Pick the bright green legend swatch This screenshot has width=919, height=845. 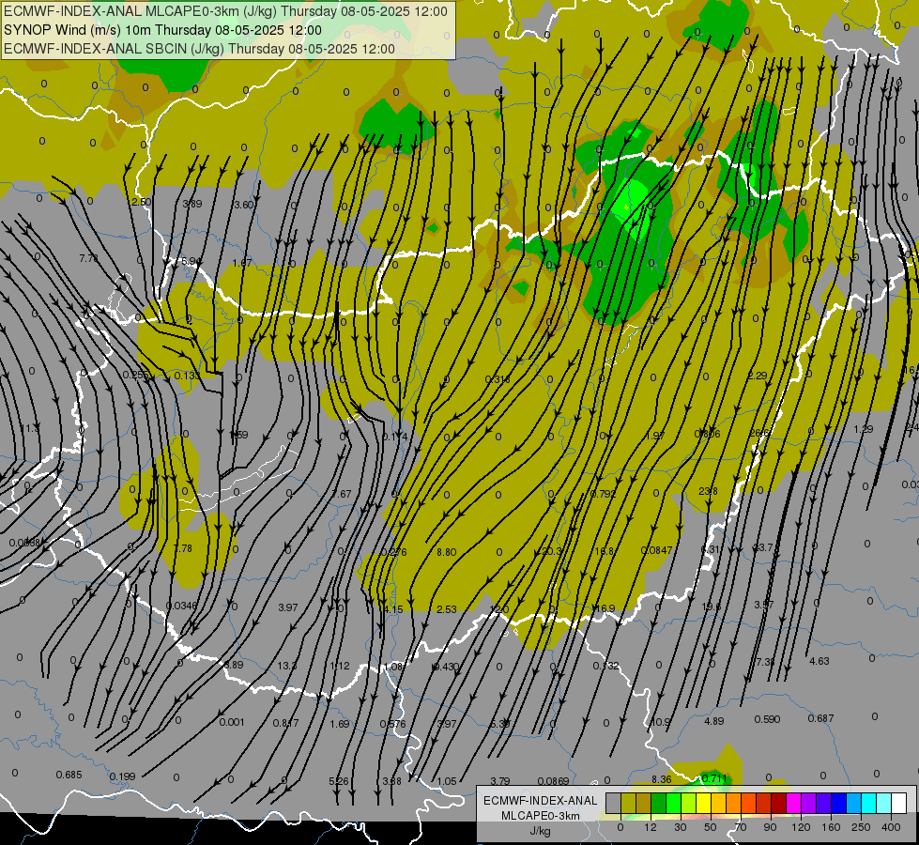(673, 803)
